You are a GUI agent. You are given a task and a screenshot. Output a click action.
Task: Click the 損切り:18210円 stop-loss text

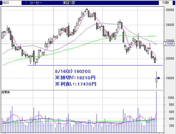(x=75, y=77)
